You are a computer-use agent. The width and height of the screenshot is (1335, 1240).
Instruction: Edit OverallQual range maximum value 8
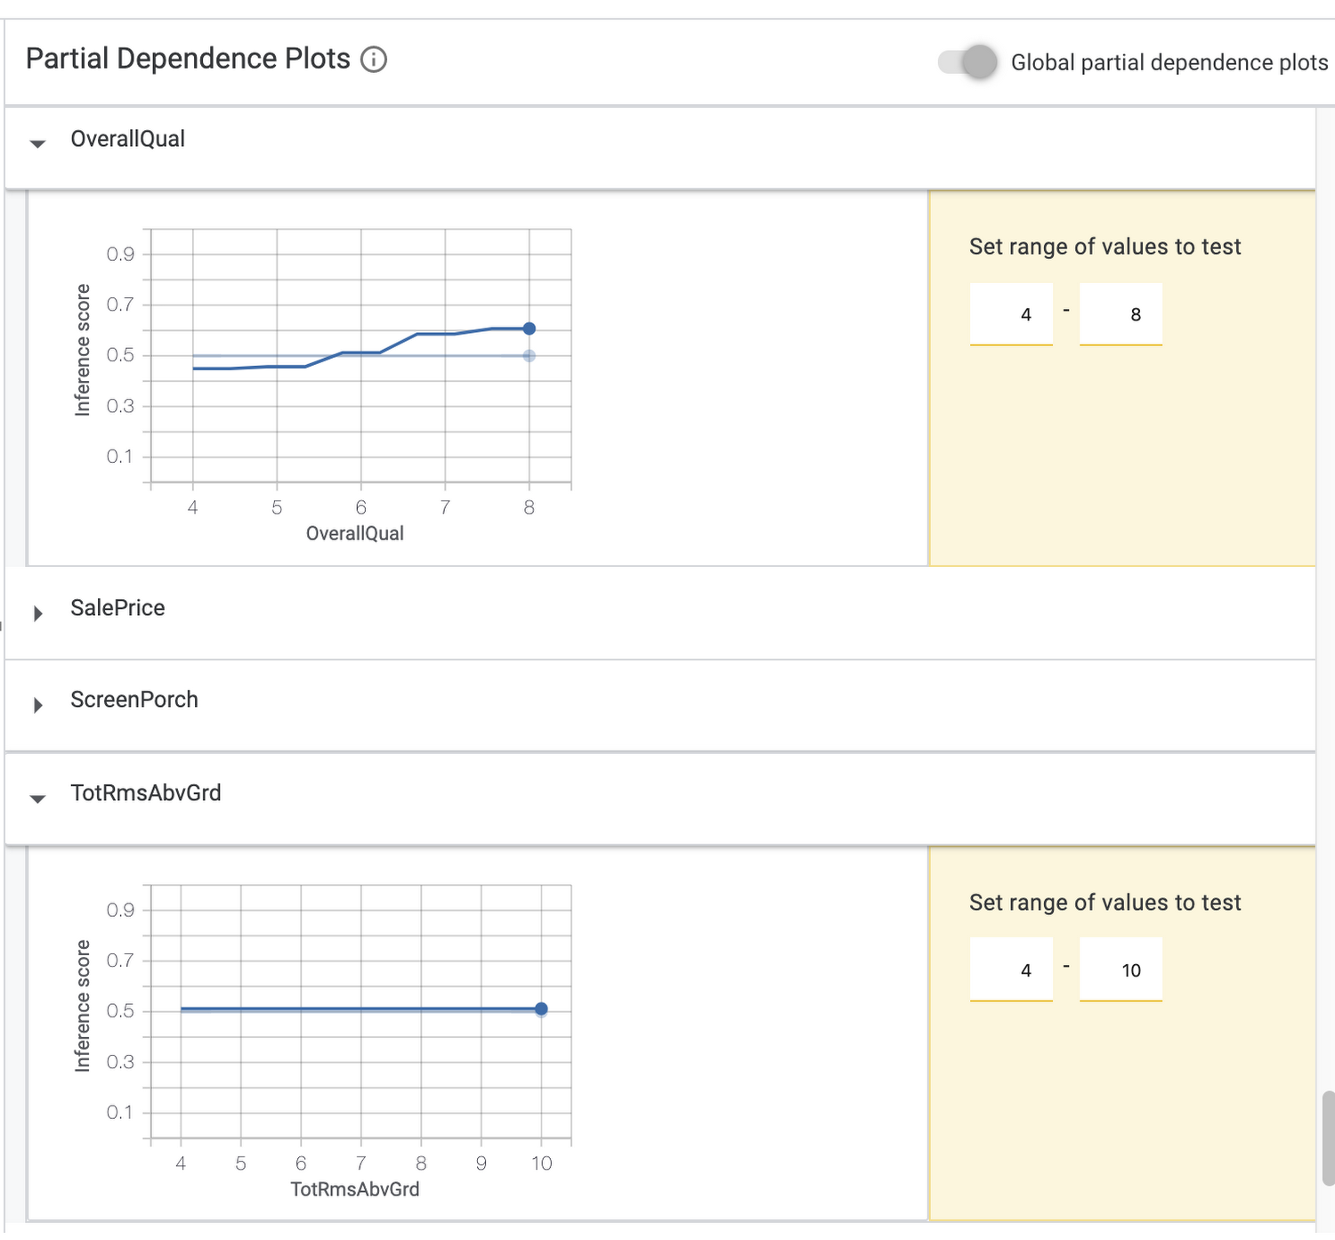click(x=1121, y=314)
